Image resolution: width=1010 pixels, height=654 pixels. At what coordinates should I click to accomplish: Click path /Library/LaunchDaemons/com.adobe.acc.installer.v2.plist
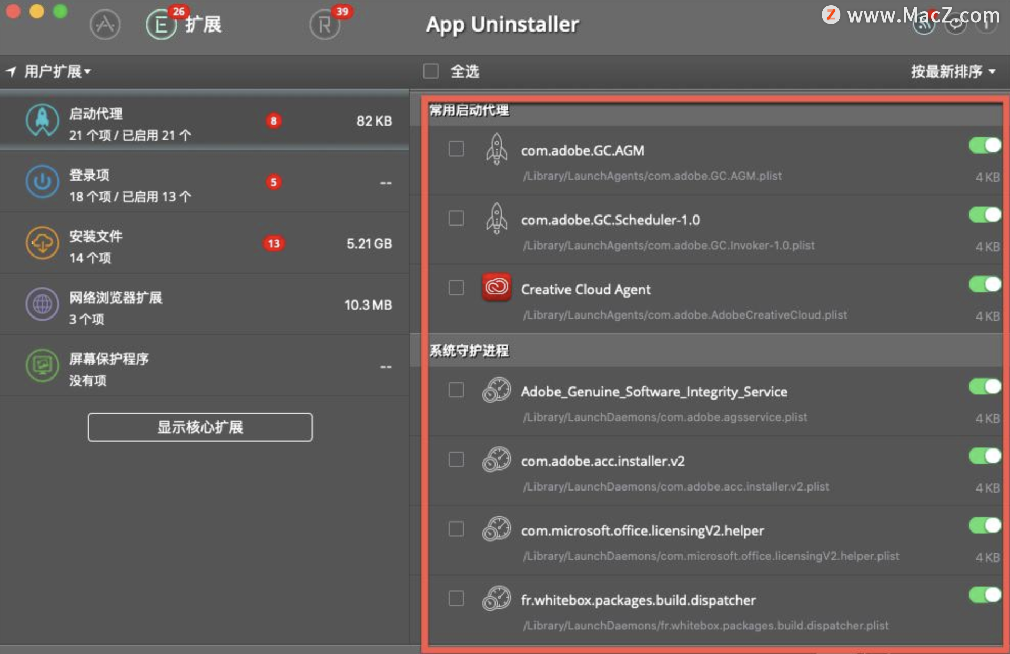(676, 487)
